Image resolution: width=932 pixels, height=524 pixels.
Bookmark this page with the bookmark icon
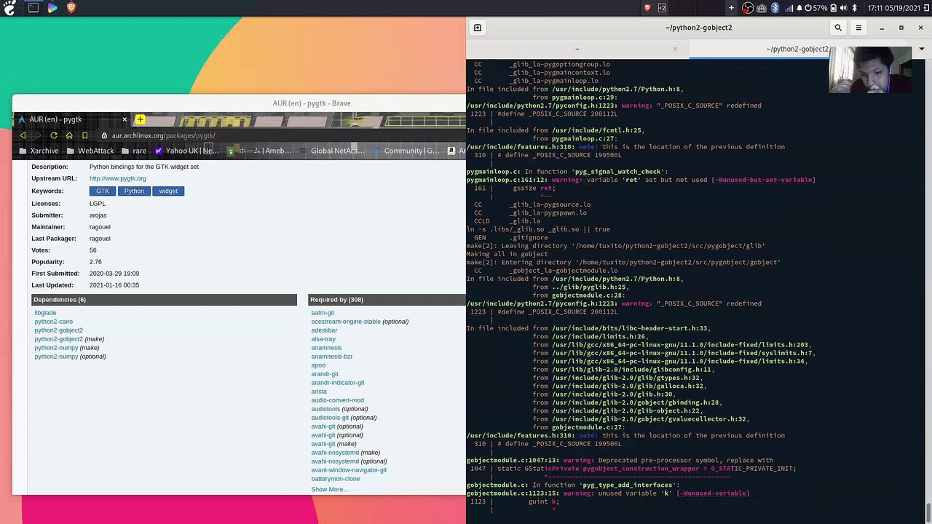pyautogui.click(x=84, y=135)
